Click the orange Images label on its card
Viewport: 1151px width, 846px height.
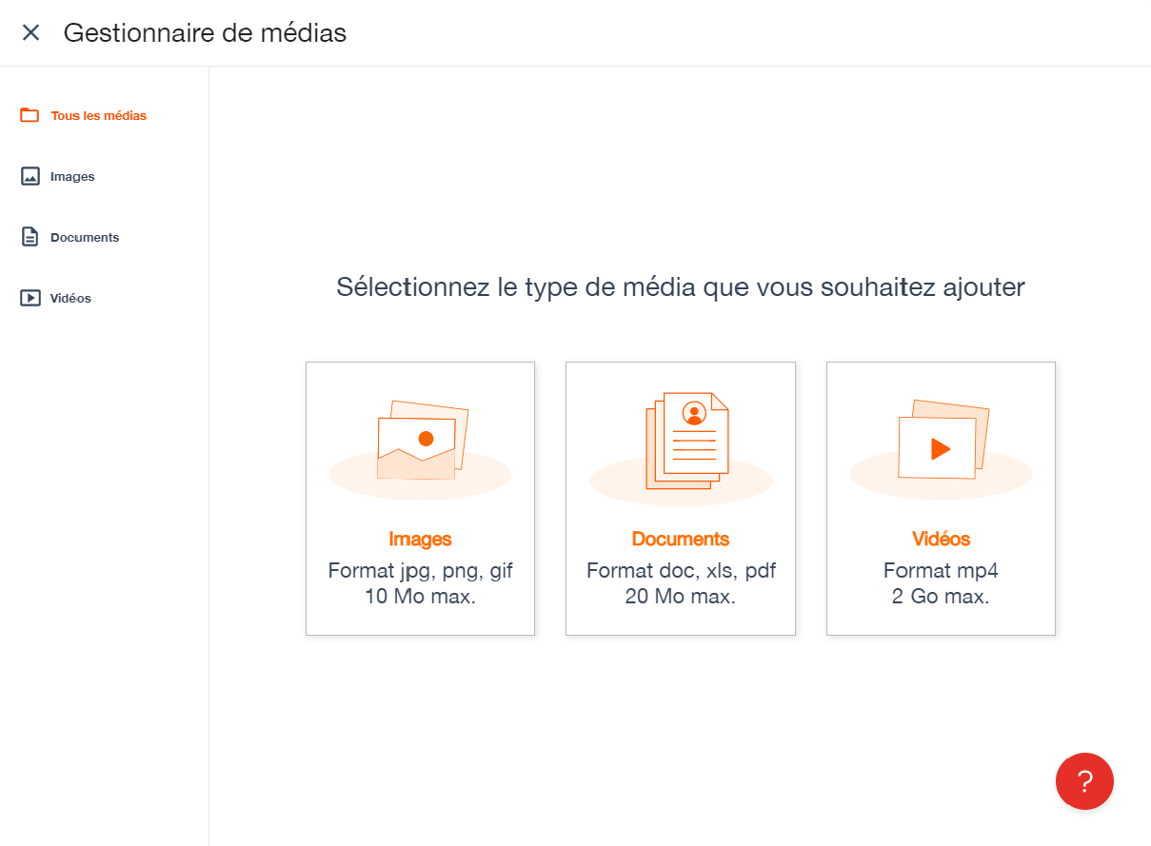[420, 539]
